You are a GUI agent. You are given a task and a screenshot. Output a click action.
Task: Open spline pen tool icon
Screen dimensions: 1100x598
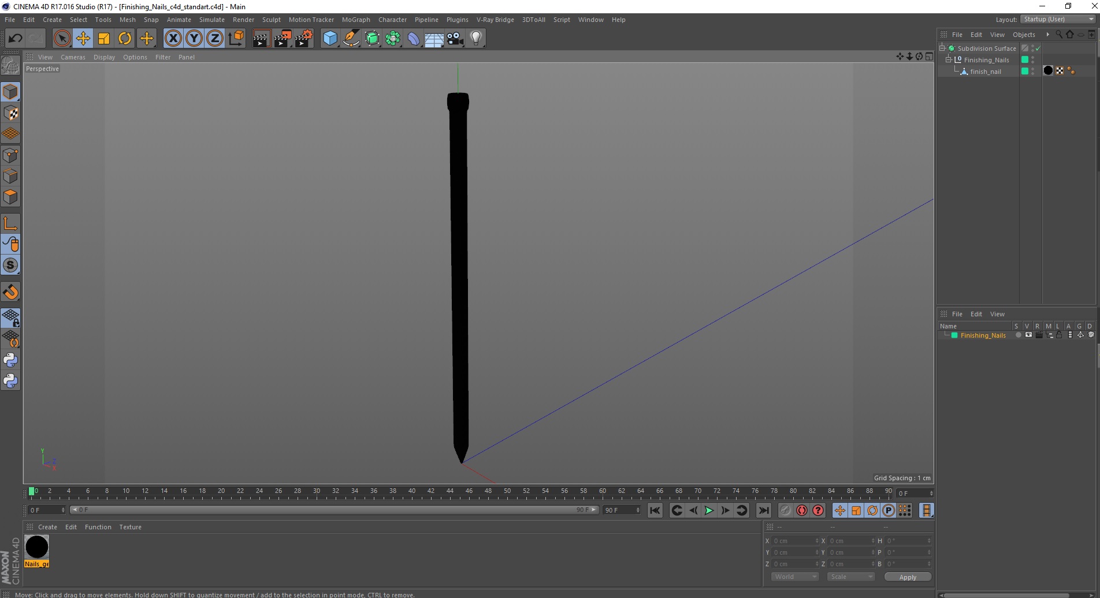pyautogui.click(x=351, y=39)
